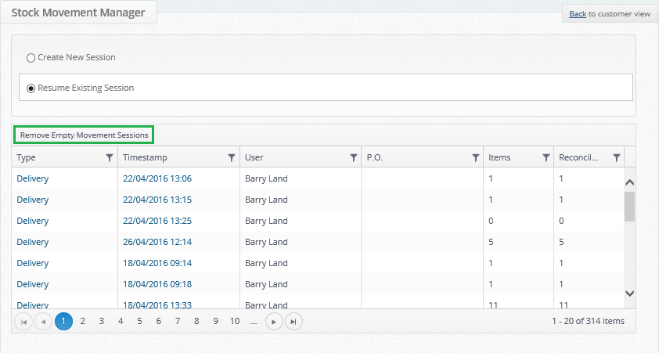Open the Timestamp column filter
This screenshot has height=353, width=659.
pyautogui.click(x=231, y=157)
